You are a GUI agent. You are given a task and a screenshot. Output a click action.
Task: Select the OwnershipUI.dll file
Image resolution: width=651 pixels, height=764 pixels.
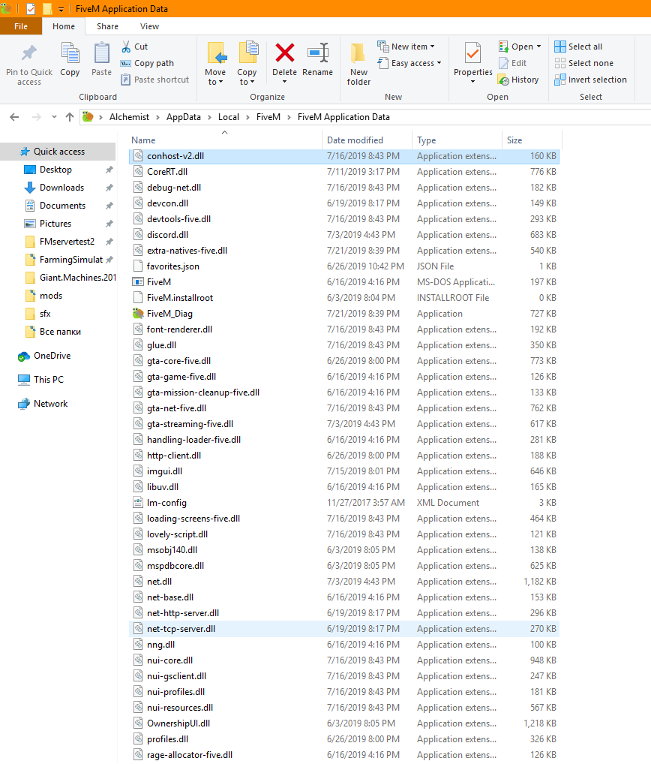click(x=345, y=723)
